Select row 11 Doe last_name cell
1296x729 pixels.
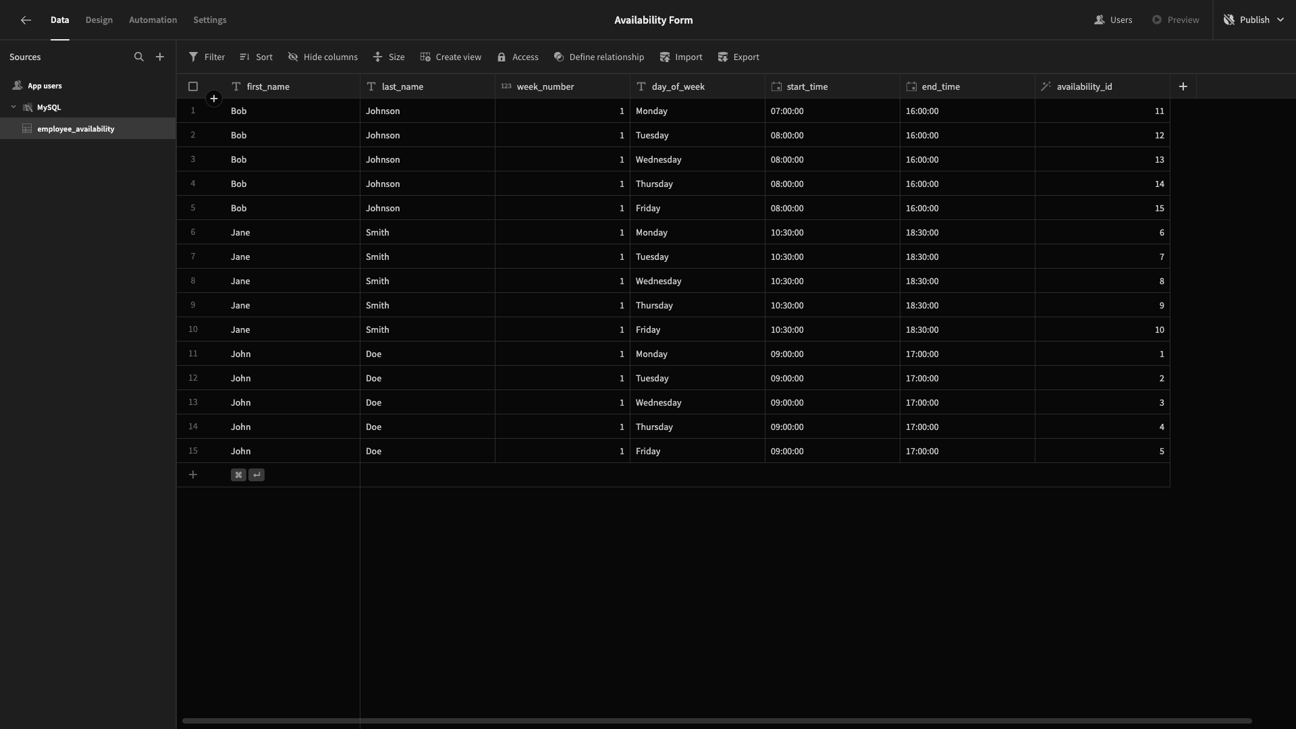[427, 354]
